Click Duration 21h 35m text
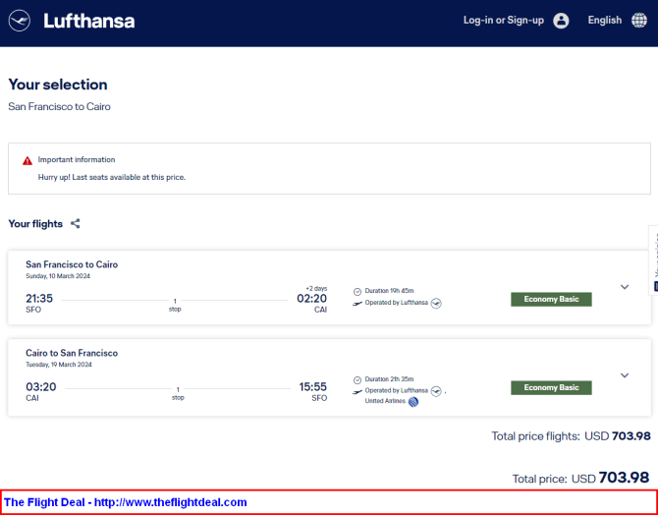The height and width of the screenshot is (515, 658). [390, 379]
